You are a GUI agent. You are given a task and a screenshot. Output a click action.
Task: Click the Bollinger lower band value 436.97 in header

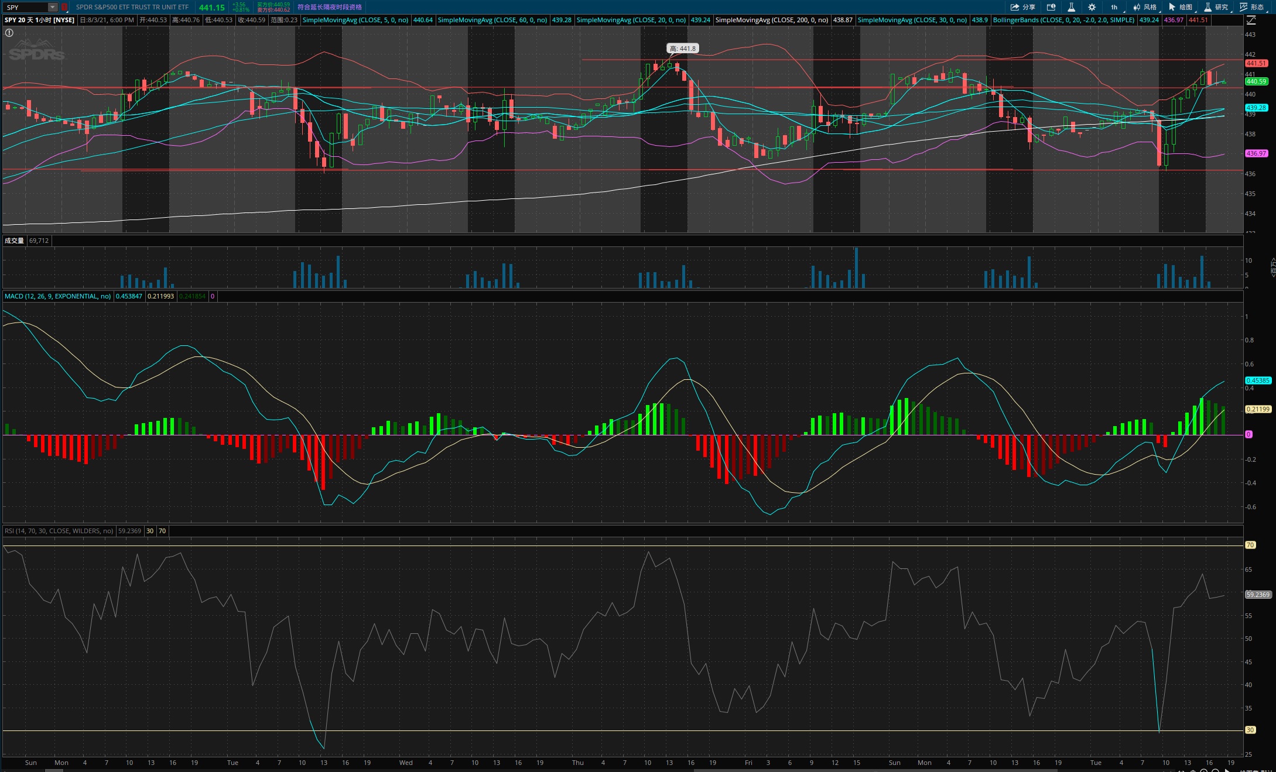point(1174,20)
